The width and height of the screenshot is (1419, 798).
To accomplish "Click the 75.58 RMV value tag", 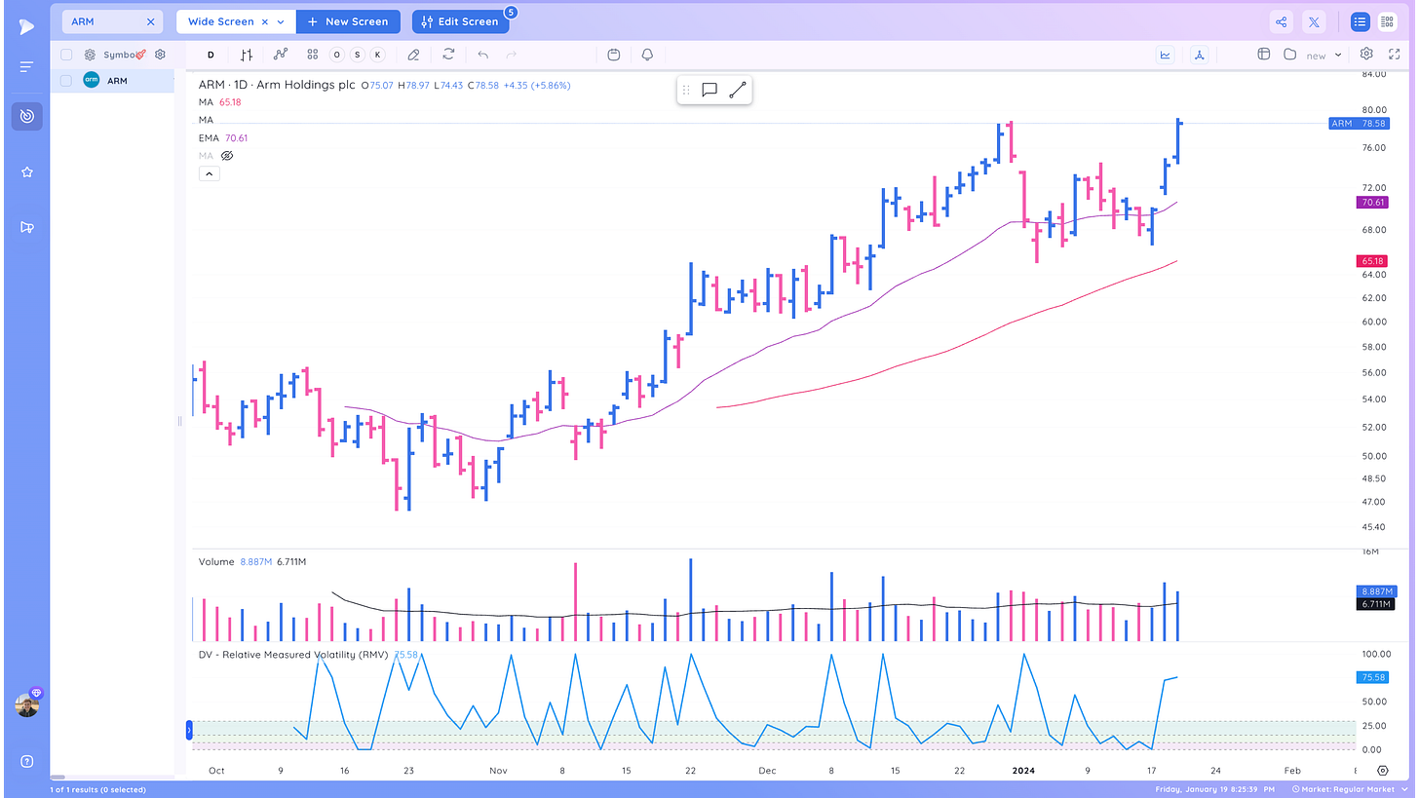I will point(1372,677).
